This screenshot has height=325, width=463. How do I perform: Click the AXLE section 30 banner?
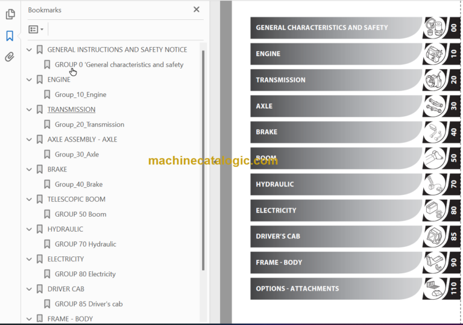(355, 106)
